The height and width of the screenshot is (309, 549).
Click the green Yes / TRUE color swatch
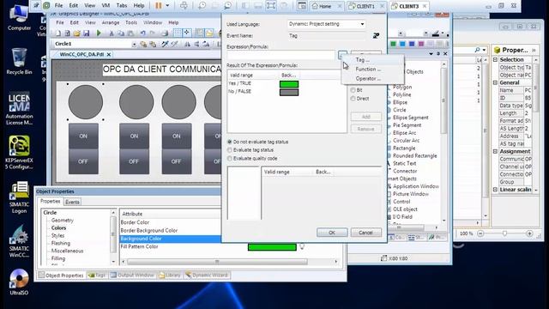289,84
